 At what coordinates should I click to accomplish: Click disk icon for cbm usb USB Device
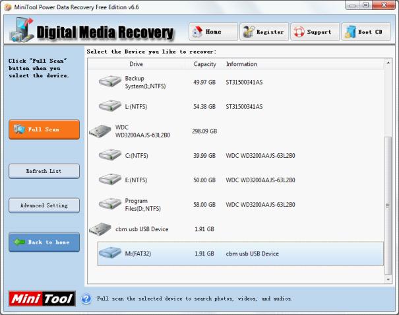coord(100,229)
